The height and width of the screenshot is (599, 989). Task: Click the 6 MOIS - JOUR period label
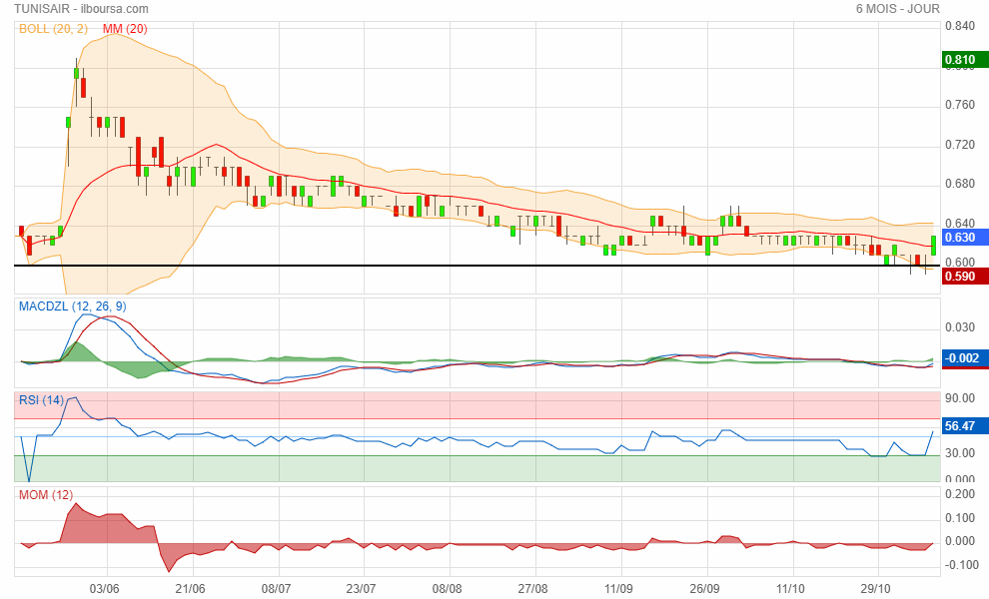(x=897, y=9)
